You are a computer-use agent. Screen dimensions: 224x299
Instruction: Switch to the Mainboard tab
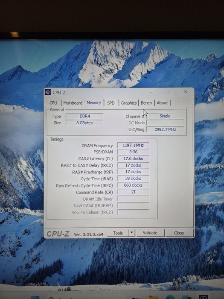73,103
